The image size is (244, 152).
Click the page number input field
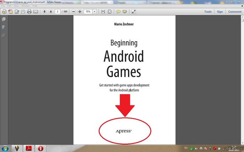click(58, 11)
